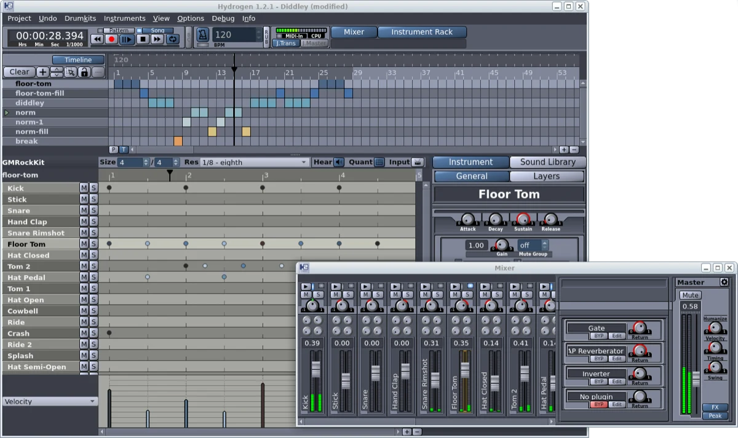Clear all patterns with Clear button
Image resolution: width=738 pixels, height=438 pixels.
19,72
